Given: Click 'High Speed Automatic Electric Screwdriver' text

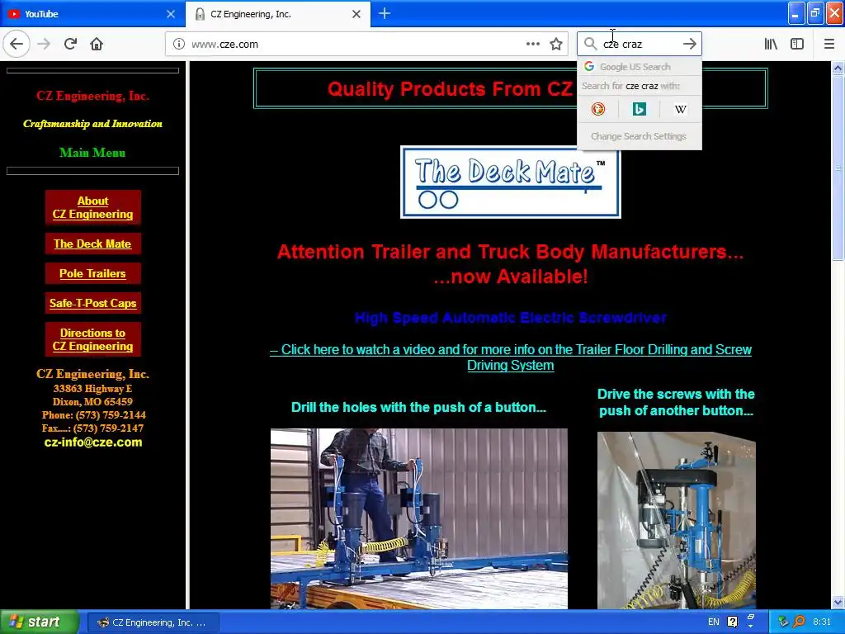Looking at the screenshot, I should pyautogui.click(x=510, y=318).
